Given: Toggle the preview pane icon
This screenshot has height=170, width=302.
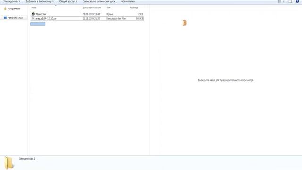Looking at the screenshot, I should coord(290,1).
